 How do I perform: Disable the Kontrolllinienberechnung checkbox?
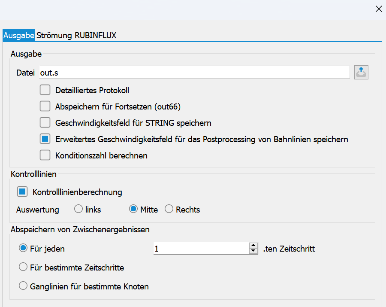tap(22, 192)
